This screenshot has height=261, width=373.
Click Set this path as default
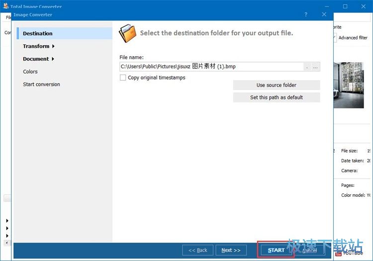tap(276, 97)
